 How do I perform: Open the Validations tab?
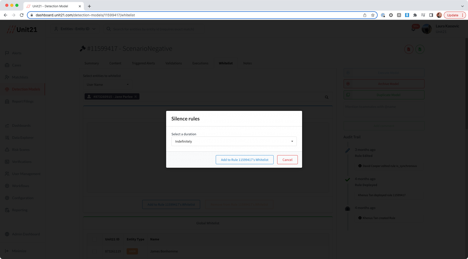tap(173, 63)
